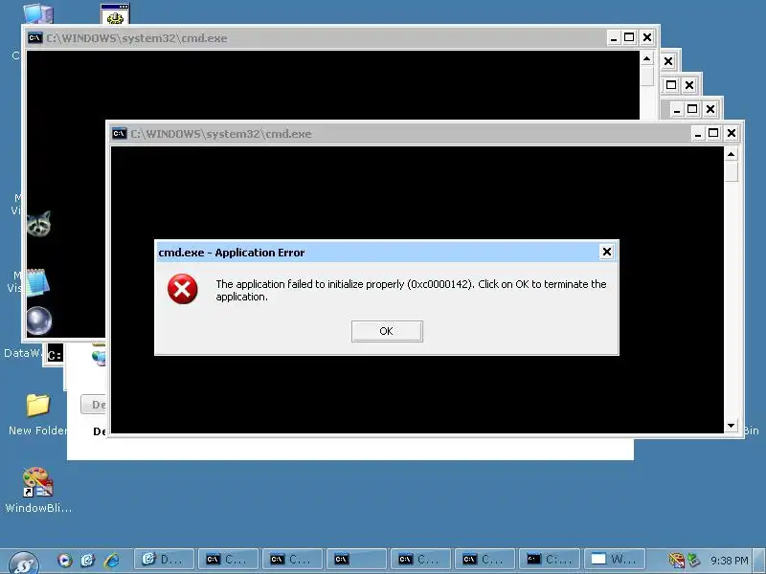
Task: Switch to the unlabeled cmd taskbar button
Action: [356, 560]
